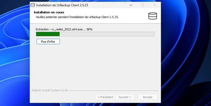The width and height of the screenshot is (211, 106).
Task: Click the Installation en cours heading
Action: (x=49, y=12)
